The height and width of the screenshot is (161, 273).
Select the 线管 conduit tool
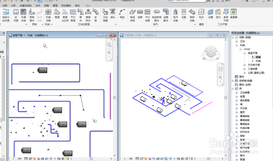(140, 14)
